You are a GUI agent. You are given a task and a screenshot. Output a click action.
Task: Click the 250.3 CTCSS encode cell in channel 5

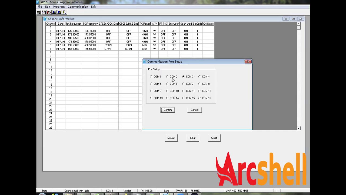(x=129, y=45)
